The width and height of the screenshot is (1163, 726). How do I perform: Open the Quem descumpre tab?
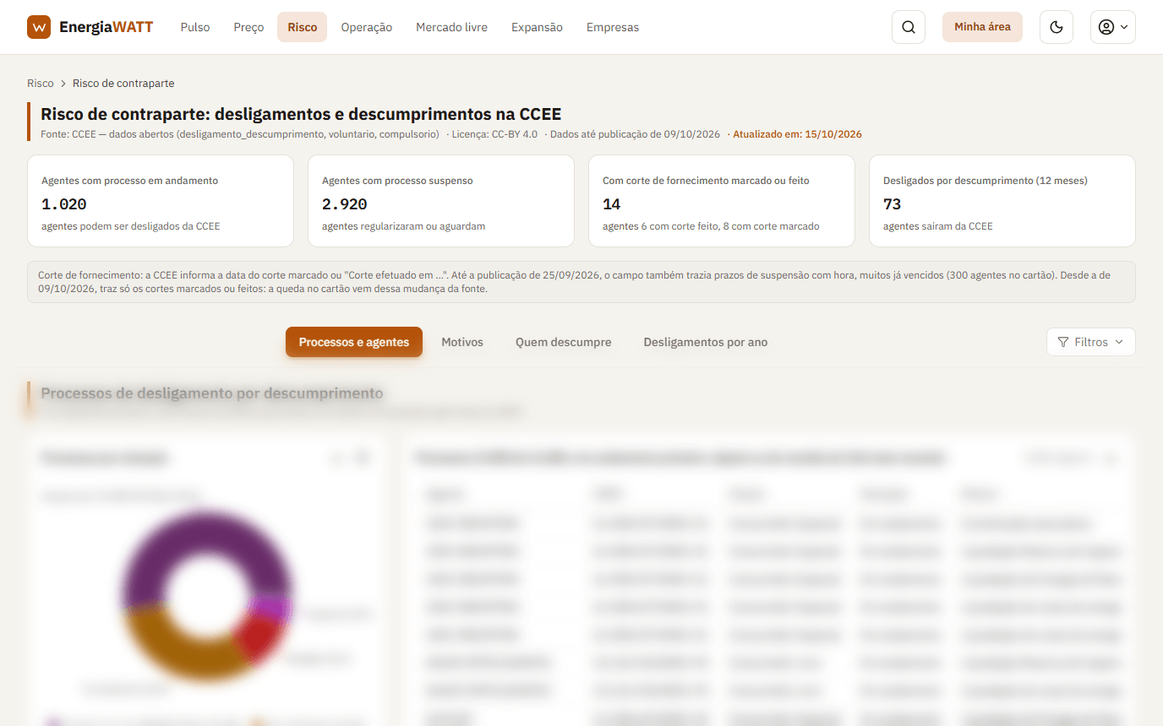(564, 342)
